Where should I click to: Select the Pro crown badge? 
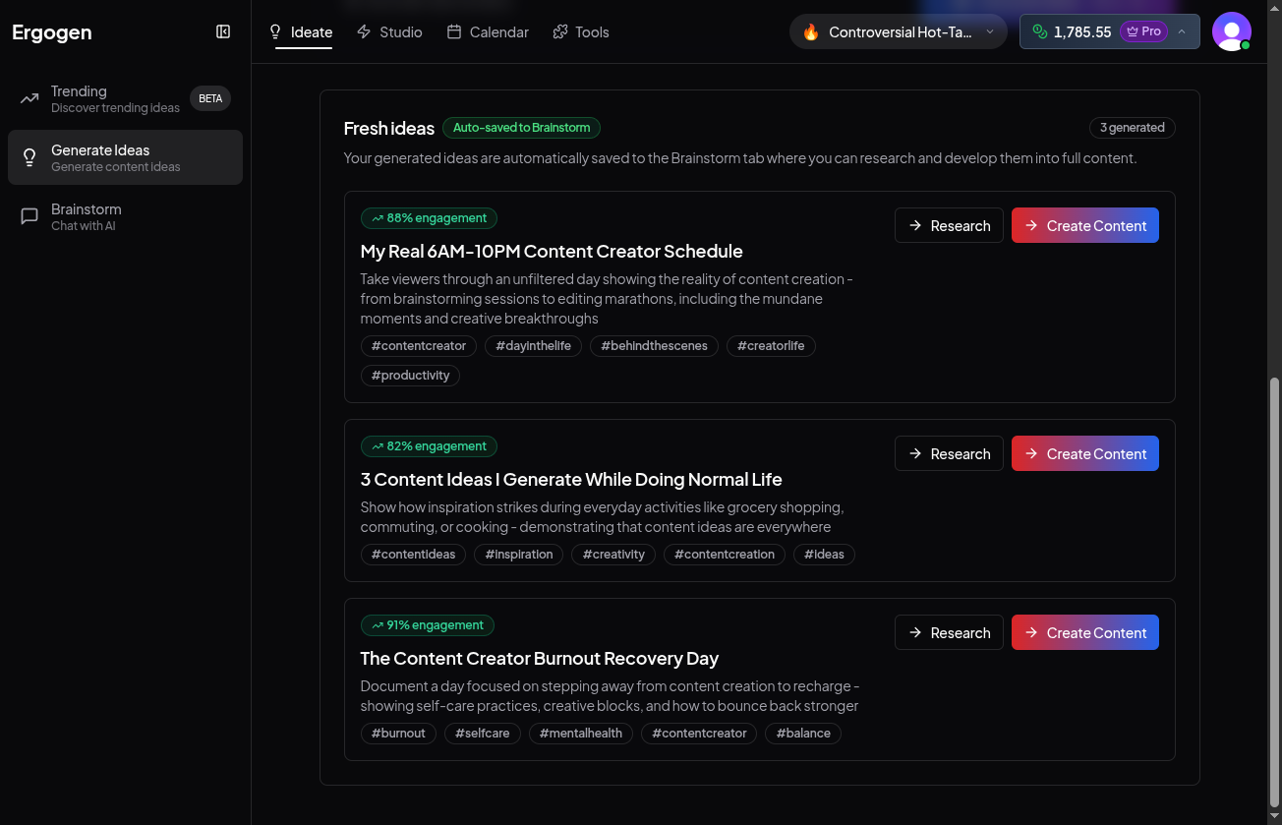click(1143, 30)
